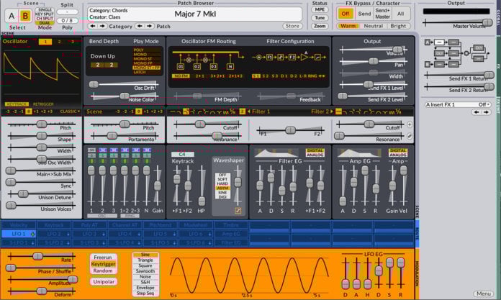Toggle the Unipolar LFO option
The image size is (501, 300).
[104, 281]
